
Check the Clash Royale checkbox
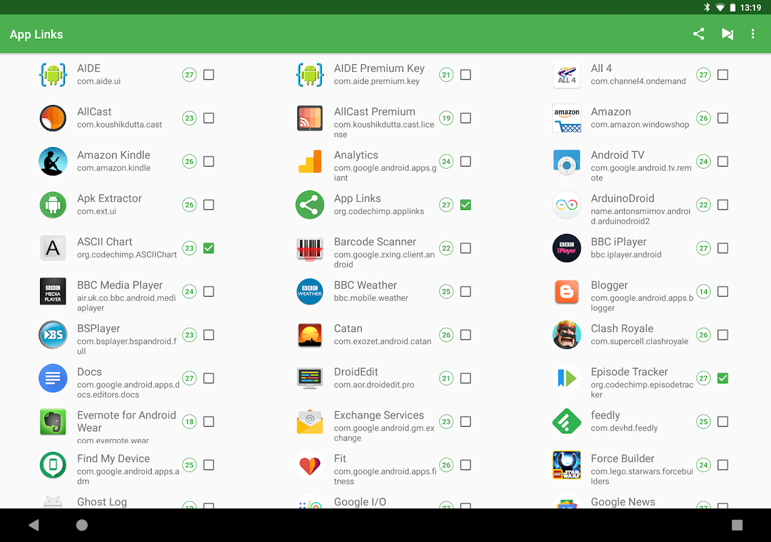pyautogui.click(x=723, y=335)
